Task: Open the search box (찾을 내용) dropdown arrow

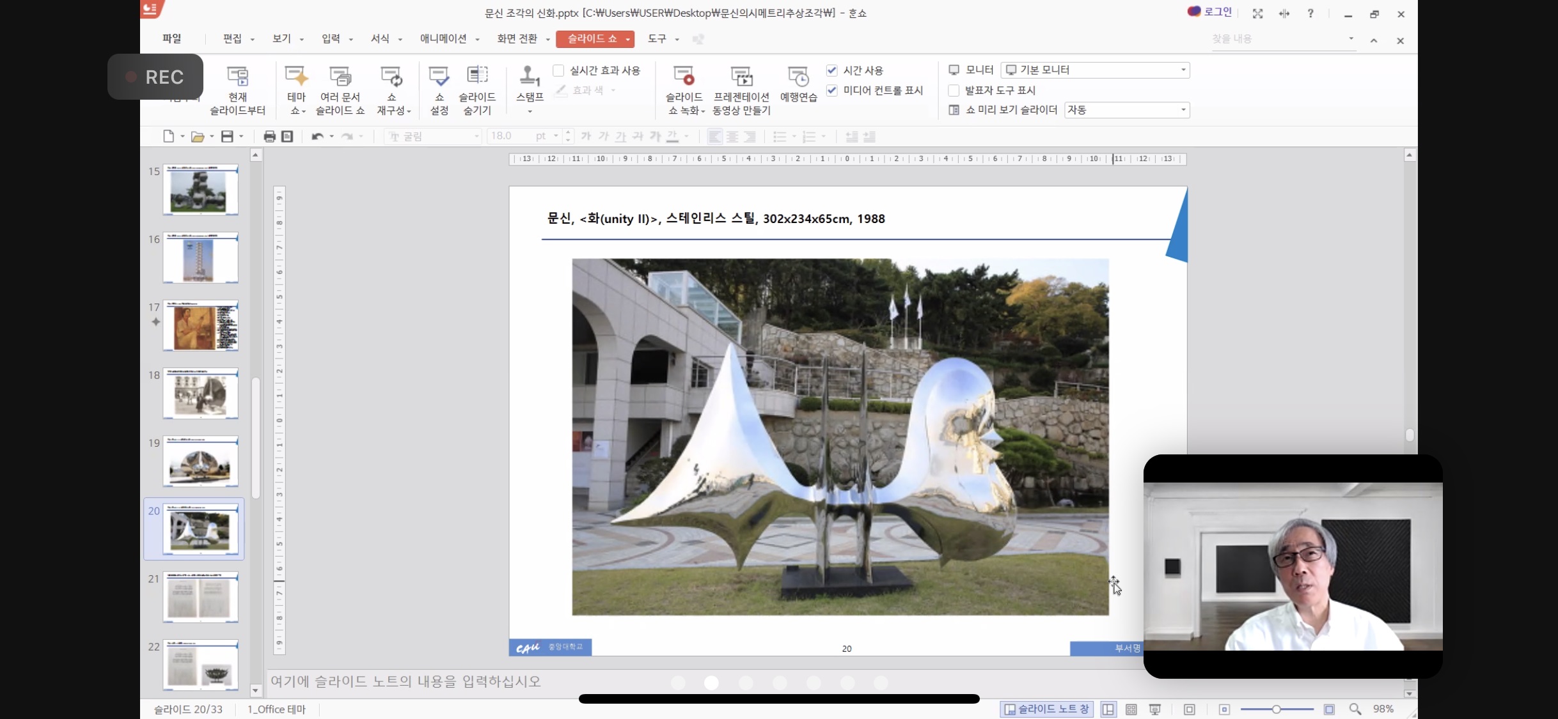Action: click(x=1351, y=38)
